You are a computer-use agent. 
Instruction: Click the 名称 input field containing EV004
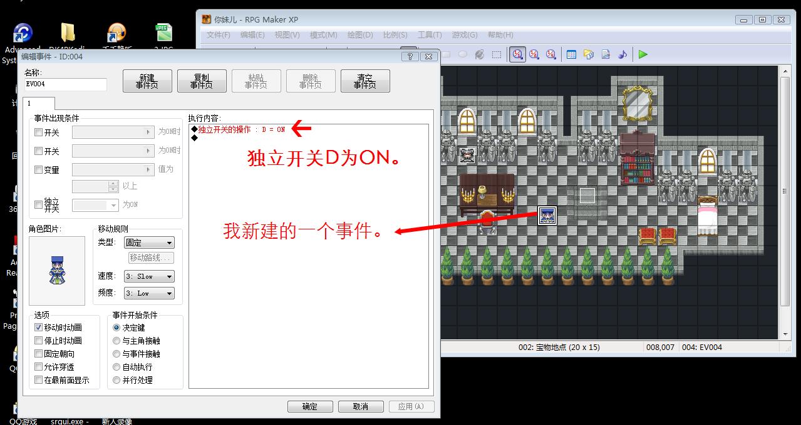(66, 84)
